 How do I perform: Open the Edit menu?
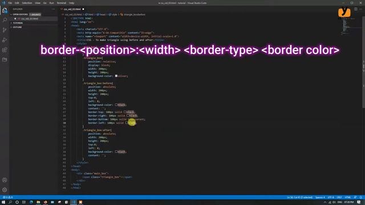click(17, 3)
